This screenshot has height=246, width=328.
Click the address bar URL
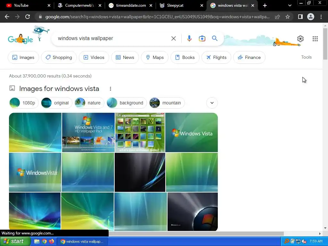[x=157, y=17]
